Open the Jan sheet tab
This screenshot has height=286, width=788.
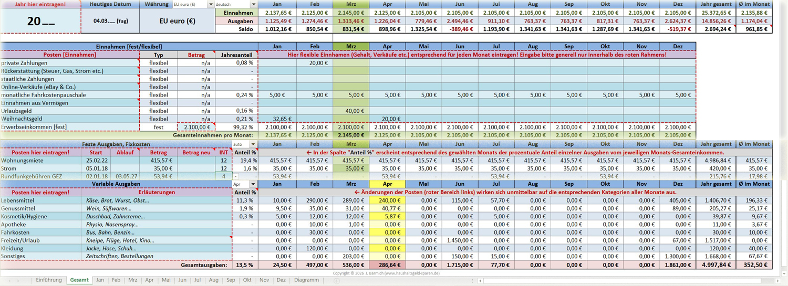[x=100, y=280]
